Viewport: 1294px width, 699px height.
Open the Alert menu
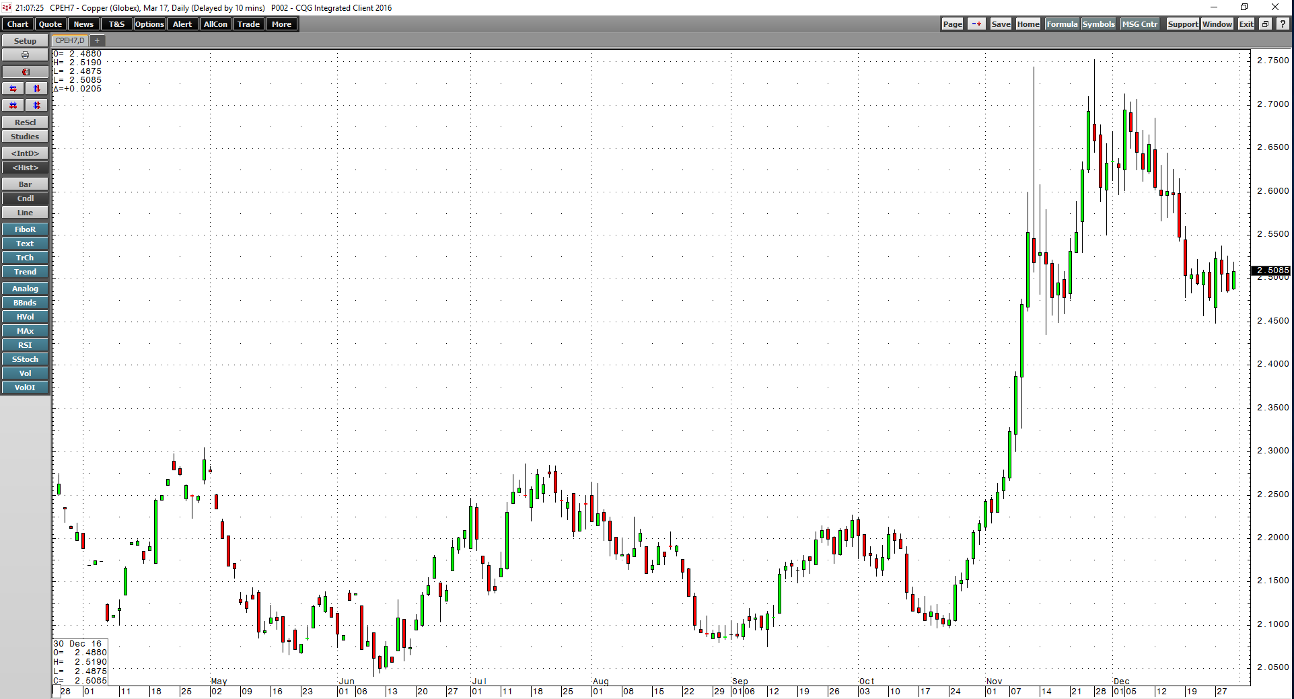pyautogui.click(x=182, y=24)
